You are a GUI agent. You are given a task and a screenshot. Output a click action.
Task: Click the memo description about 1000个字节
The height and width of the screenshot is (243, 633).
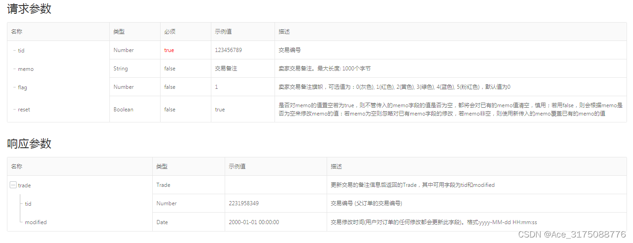click(325, 69)
